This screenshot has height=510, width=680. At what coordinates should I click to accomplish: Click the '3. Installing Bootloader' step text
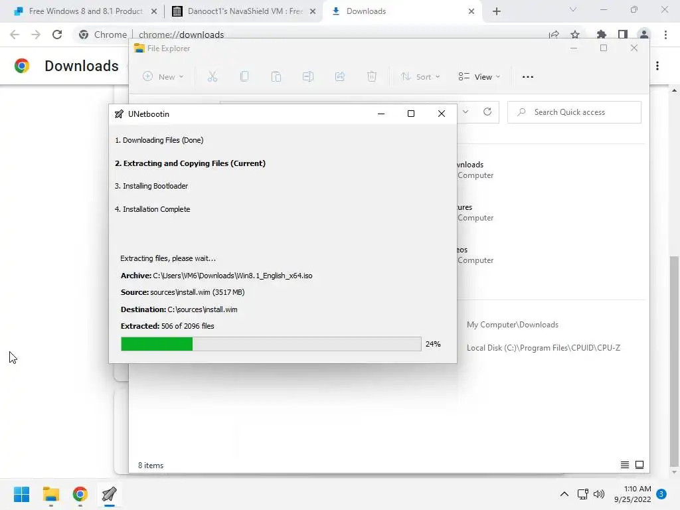(x=151, y=186)
